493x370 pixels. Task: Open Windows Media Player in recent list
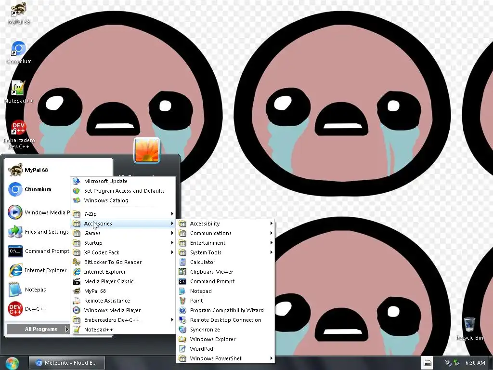(38, 212)
